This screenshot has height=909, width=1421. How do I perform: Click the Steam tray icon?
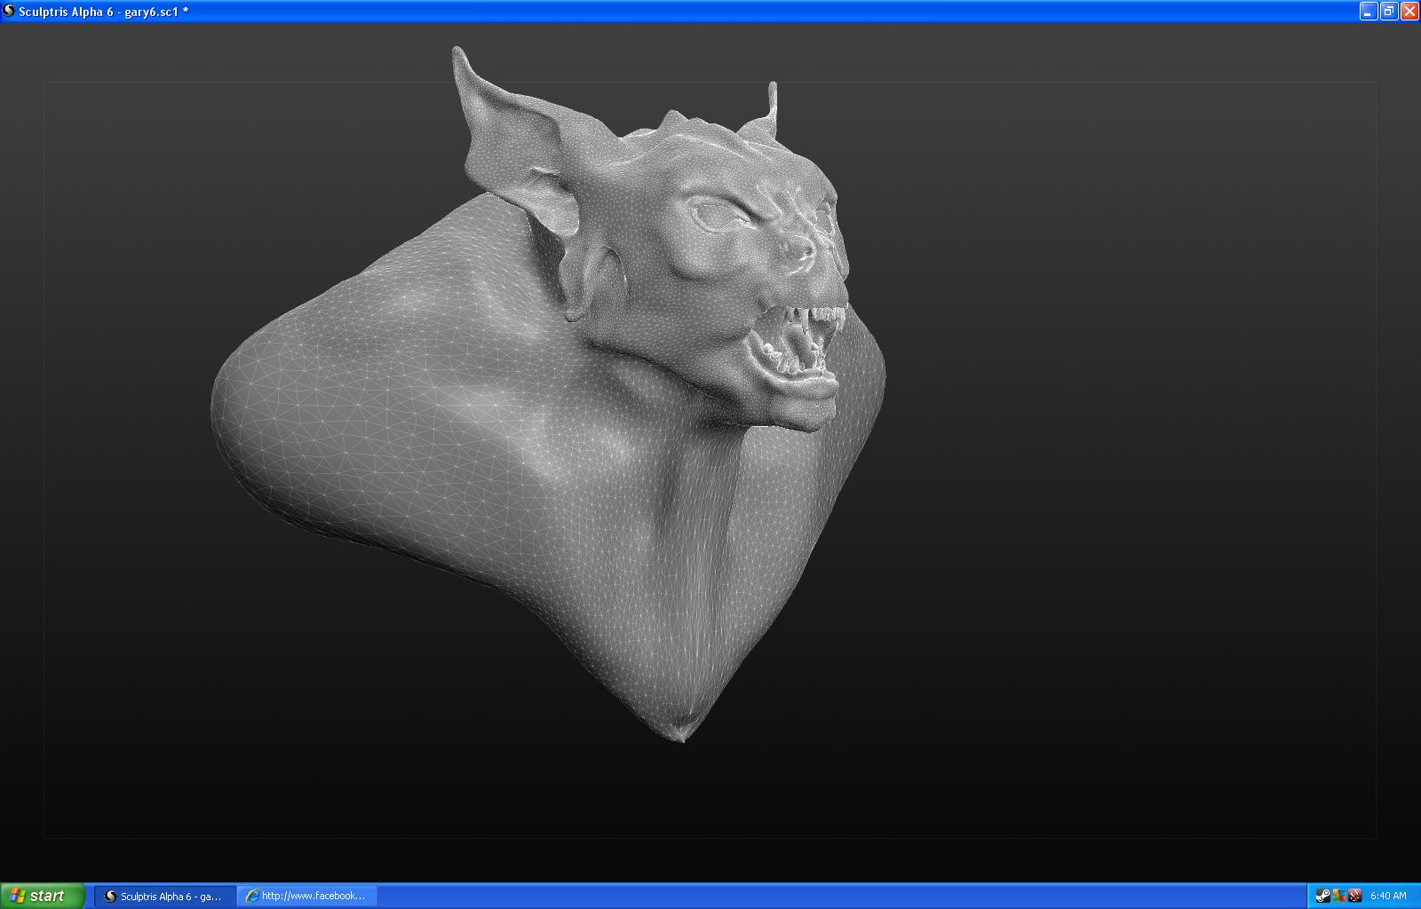1323,896
